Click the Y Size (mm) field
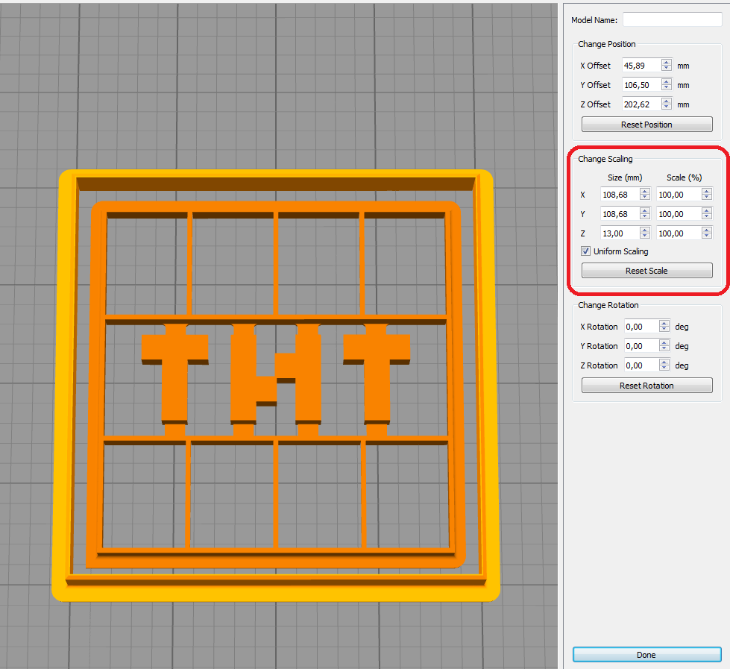The image size is (730, 669). point(620,214)
